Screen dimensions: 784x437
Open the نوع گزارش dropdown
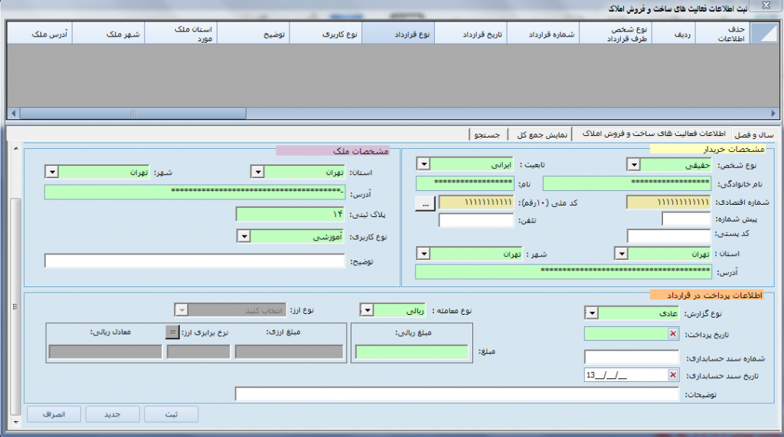[x=591, y=312]
